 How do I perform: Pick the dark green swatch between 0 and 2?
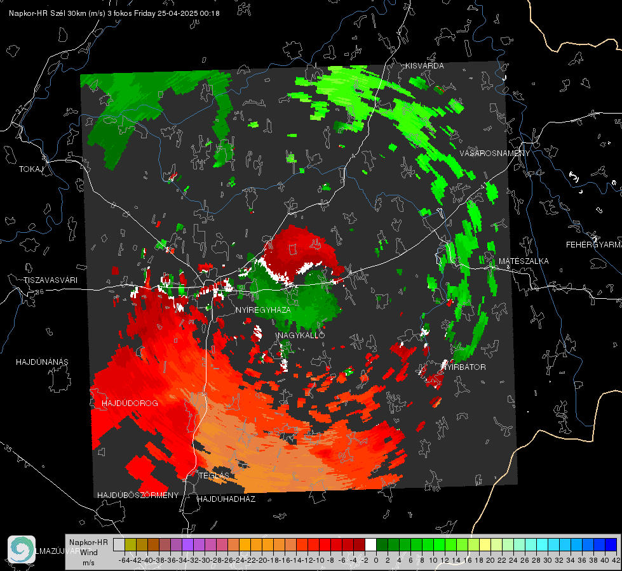[x=382, y=544]
